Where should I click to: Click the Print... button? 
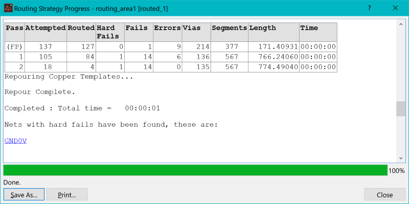tap(67, 195)
